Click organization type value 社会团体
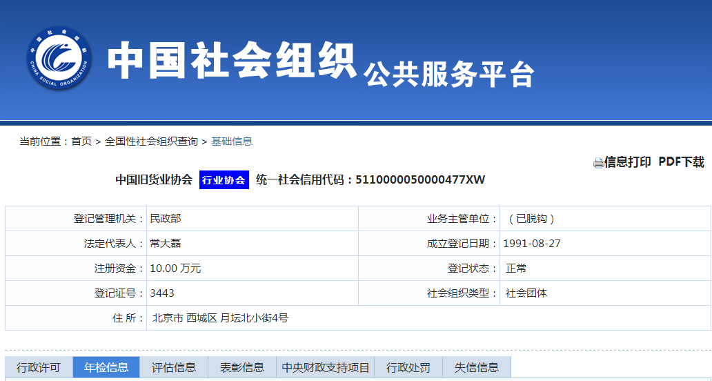 (x=526, y=293)
